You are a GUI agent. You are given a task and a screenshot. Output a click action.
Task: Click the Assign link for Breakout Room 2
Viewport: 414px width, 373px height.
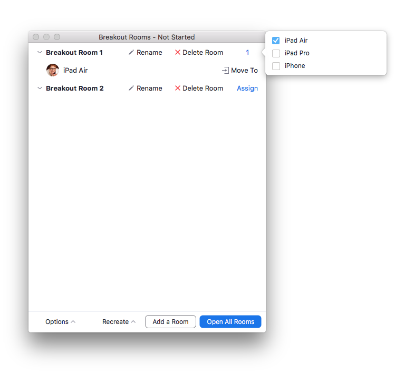pos(247,89)
